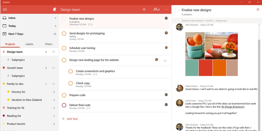Screen dimensions: 262x131
Task: Open notifications bell
Action: point(54,9)
